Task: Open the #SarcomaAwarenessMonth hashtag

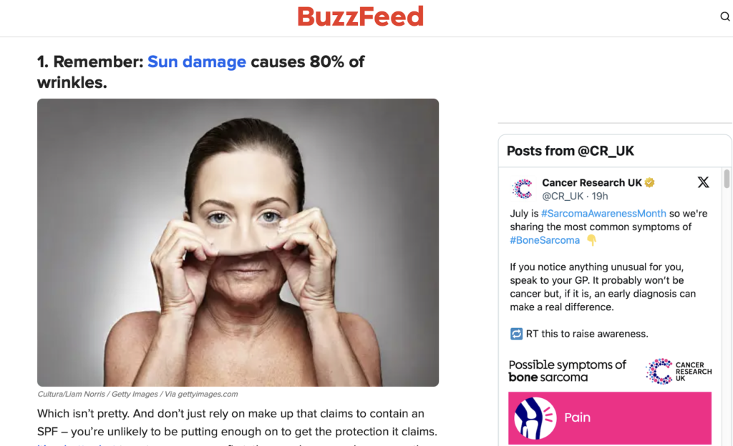Action: pos(603,214)
